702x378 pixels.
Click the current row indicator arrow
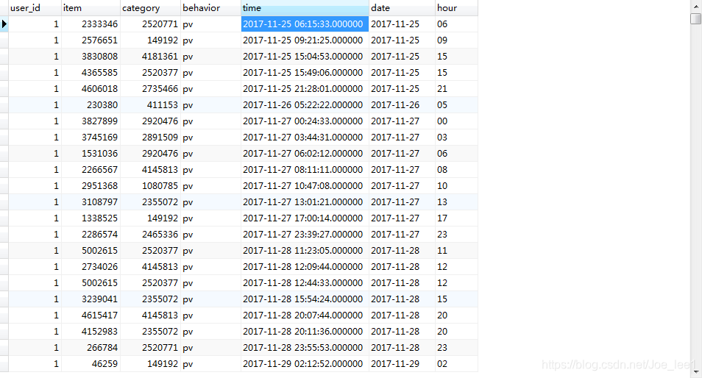(4, 24)
